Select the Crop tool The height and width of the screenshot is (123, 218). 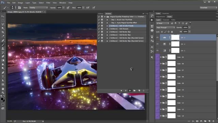pos(3,32)
